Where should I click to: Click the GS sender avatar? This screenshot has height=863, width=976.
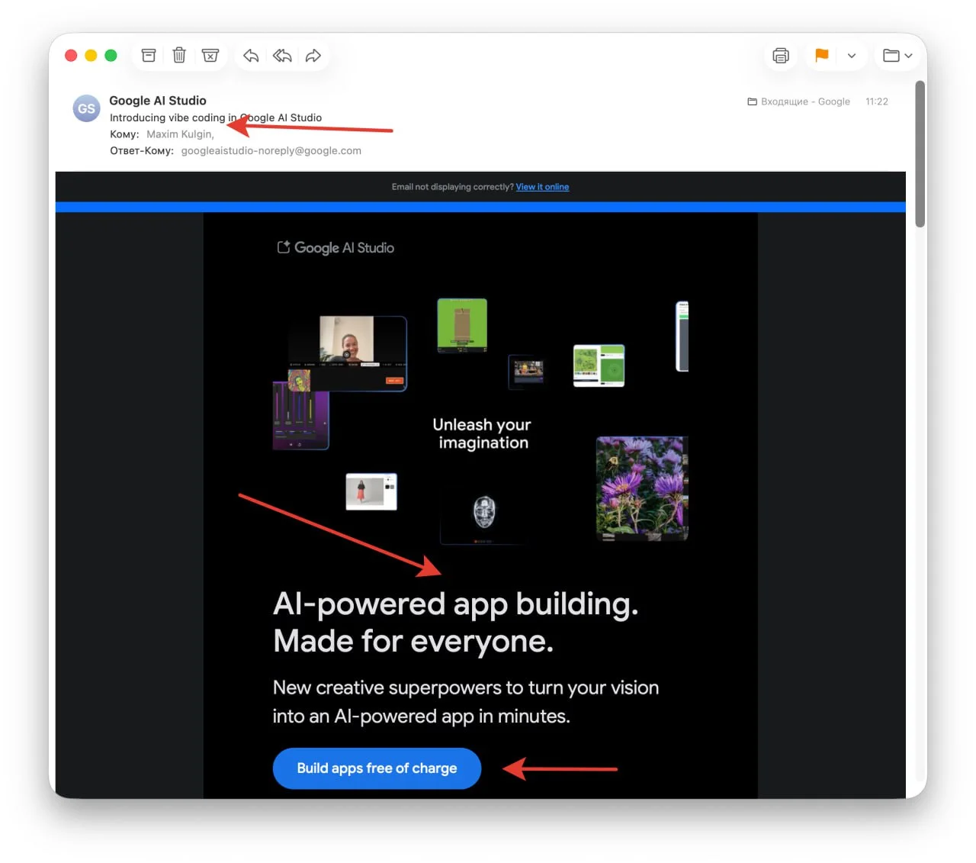pyautogui.click(x=86, y=108)
